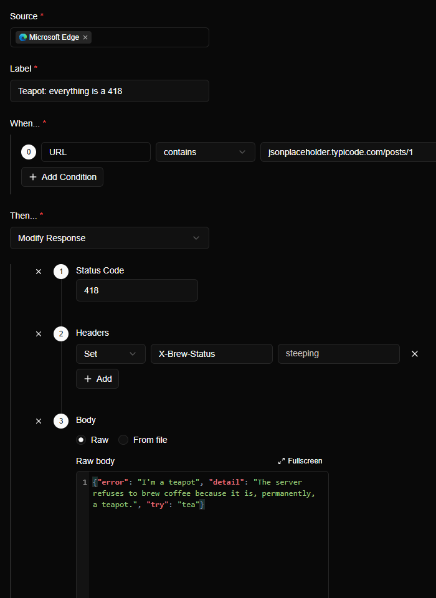Click the Status Code heading
The image size is (436, 598).
[x=100, y=270]
